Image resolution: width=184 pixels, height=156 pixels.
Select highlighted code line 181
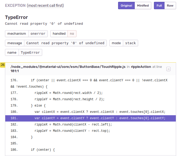[x=90, y=118]
